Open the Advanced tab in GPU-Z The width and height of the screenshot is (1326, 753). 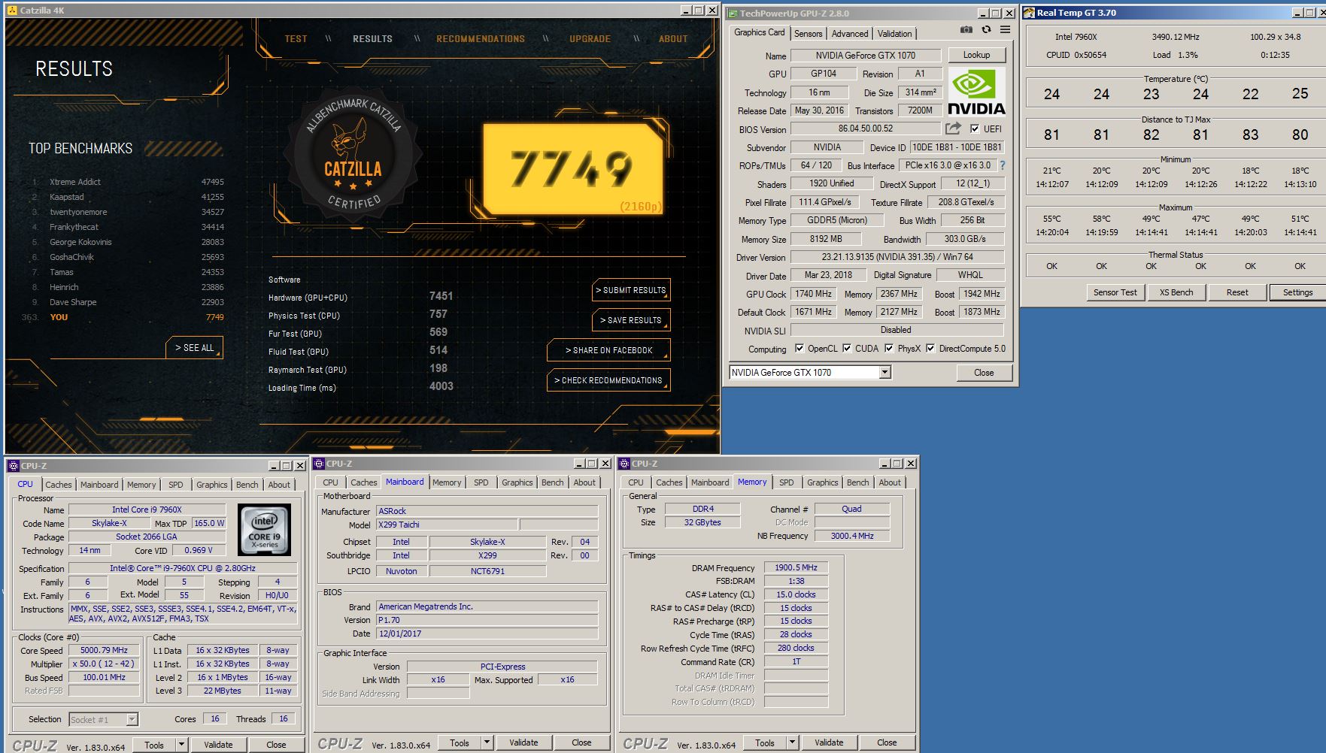pos(850,34)
